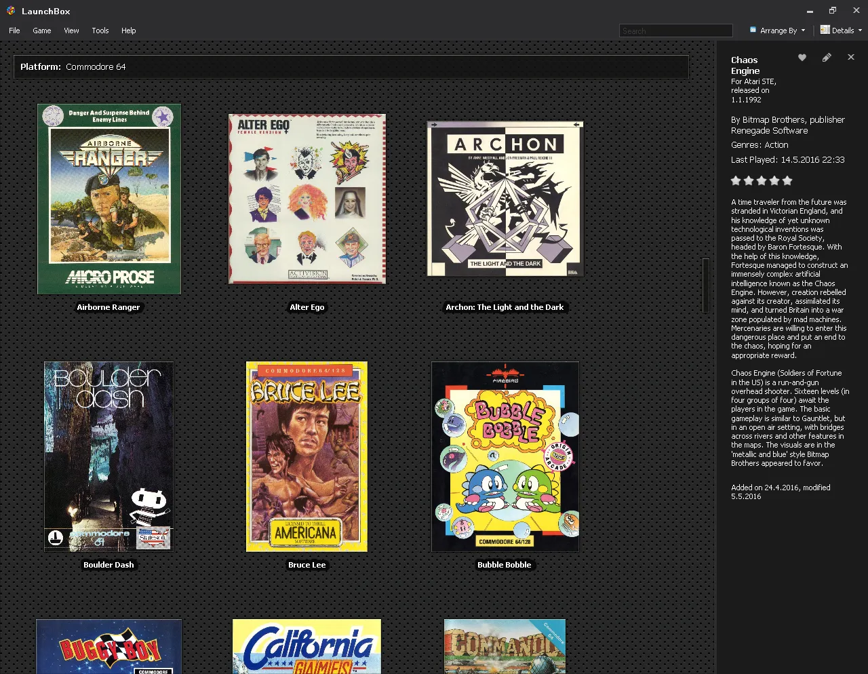Click the Bitmap Brothers developer text
The height and width of the screenshot is (674, 868).
click(774, 119)
